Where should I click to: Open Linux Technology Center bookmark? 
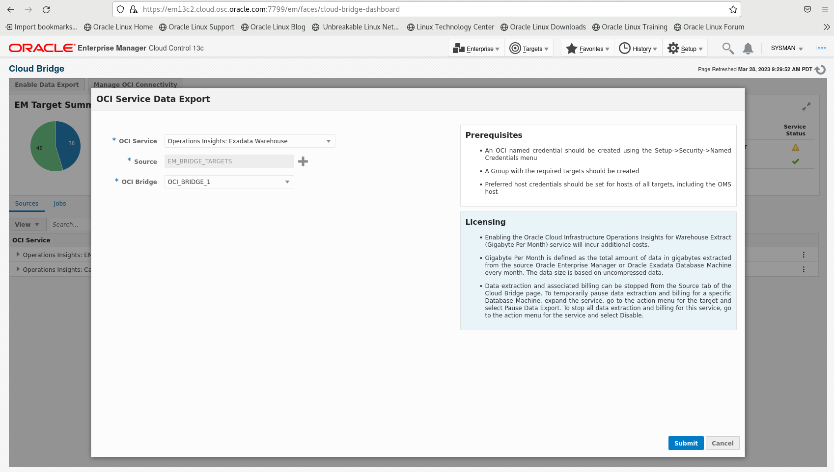click(451, 27)
